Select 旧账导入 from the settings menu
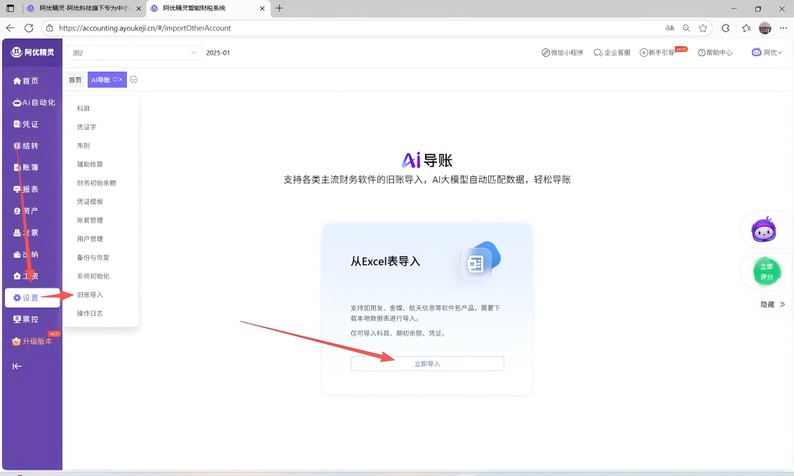Image resolution: width=794 pixels, height=476 pixels. click(x=90, y=295)
